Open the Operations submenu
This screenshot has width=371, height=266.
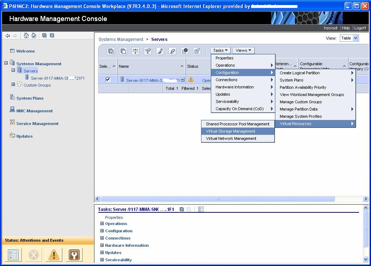[x=243, y=65]
